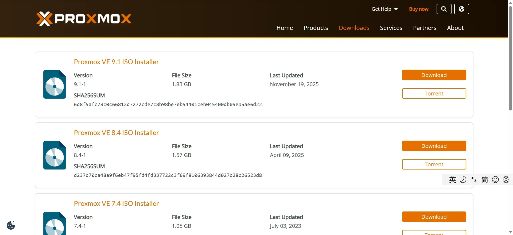Click the file size 1.57 GB
Image resolution: width=513 pixels, height=235 pixels.
(x=182, y=155)
